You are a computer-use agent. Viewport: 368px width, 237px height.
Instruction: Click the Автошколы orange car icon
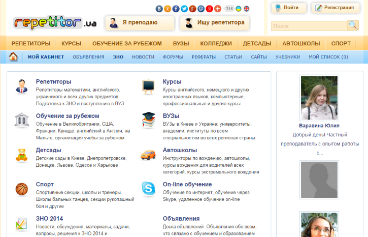coord(148,155)
